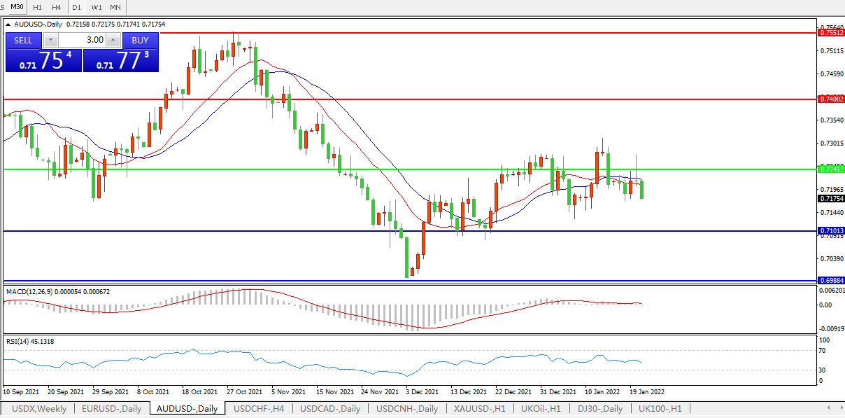Select the green 0.72412 level label
Viewport: 845px width, 418px height.
coord(831,169)
